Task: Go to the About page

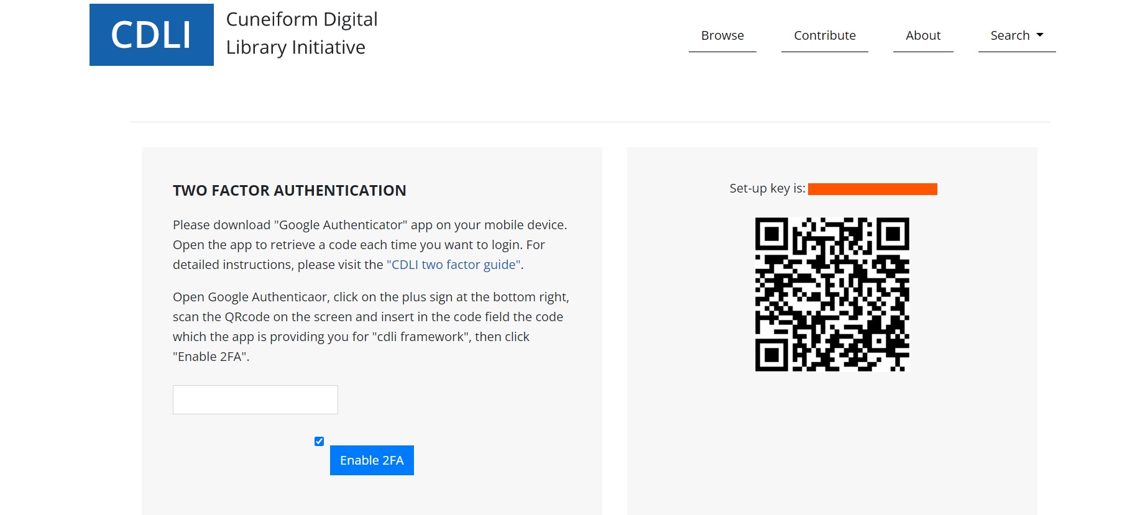Action: pyautogui.click(x=923, y=35)
